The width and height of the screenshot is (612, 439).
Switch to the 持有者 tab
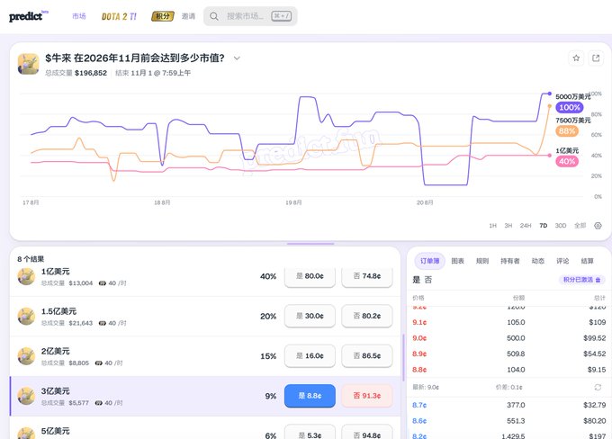coord(509,261)
